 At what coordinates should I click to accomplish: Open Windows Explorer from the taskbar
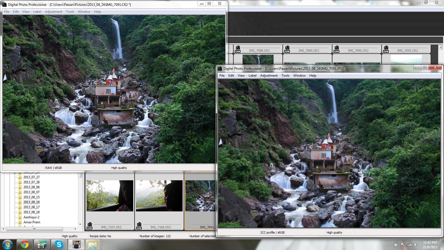(93, 245)
